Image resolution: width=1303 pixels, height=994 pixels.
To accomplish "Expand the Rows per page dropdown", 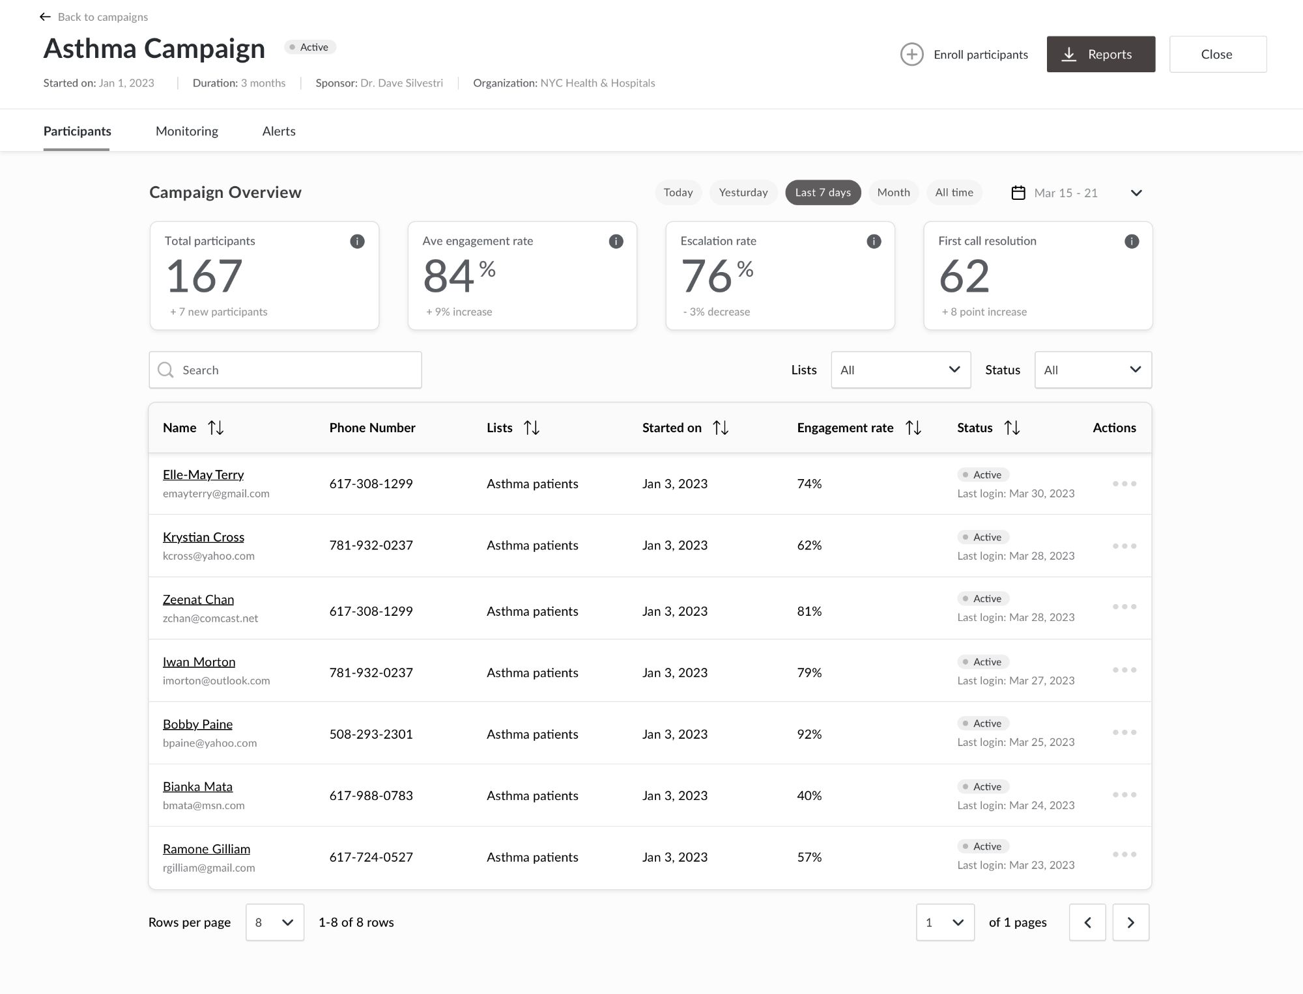I will pyautogui.click(x=274, y=922).
